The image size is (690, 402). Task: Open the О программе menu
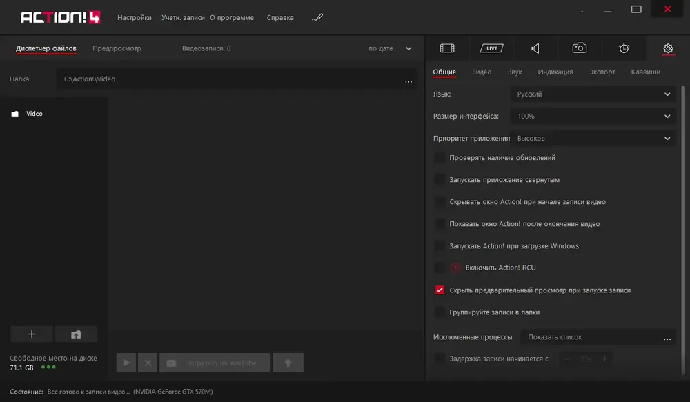[232, 18]
